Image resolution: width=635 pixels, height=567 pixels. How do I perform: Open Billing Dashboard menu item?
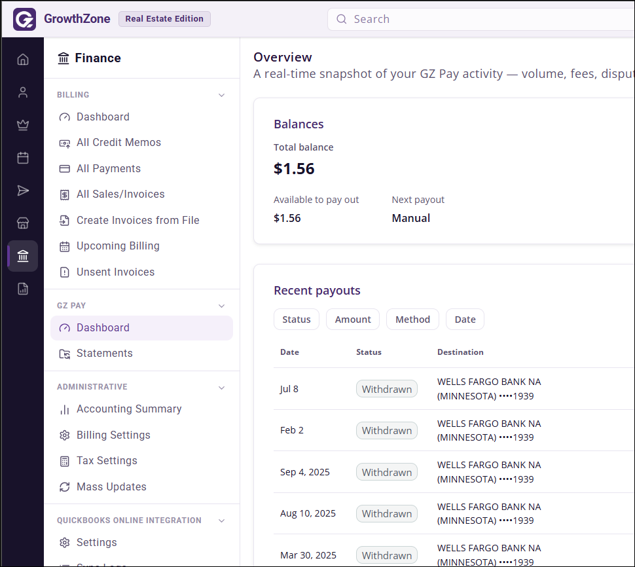(142, 117)
